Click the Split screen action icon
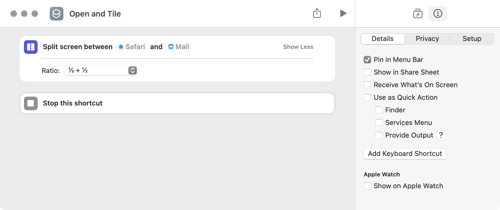 click(31, 47)
